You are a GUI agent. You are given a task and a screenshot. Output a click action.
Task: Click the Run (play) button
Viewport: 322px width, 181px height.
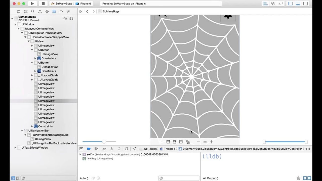pyautogui.click(x=32, y=4)
